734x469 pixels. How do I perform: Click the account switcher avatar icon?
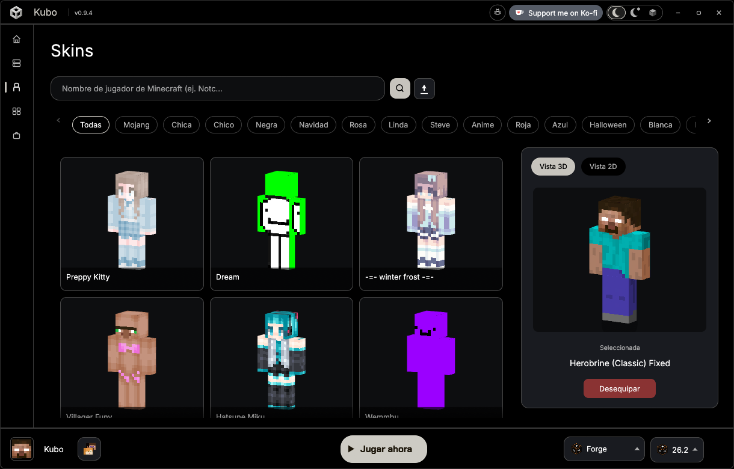tap(89, 449)
